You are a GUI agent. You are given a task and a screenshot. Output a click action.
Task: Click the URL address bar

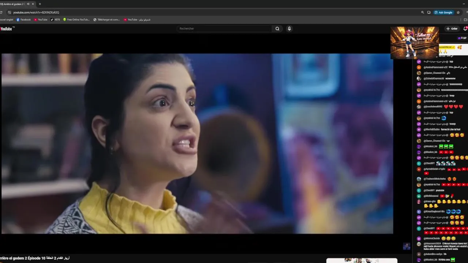point(212,12)
